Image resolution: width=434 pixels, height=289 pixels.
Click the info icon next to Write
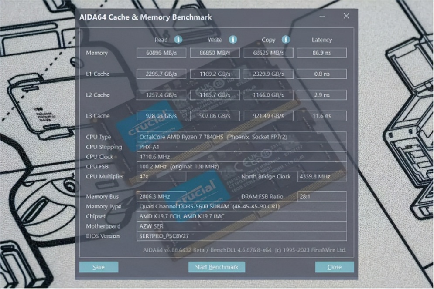[233, 40]
